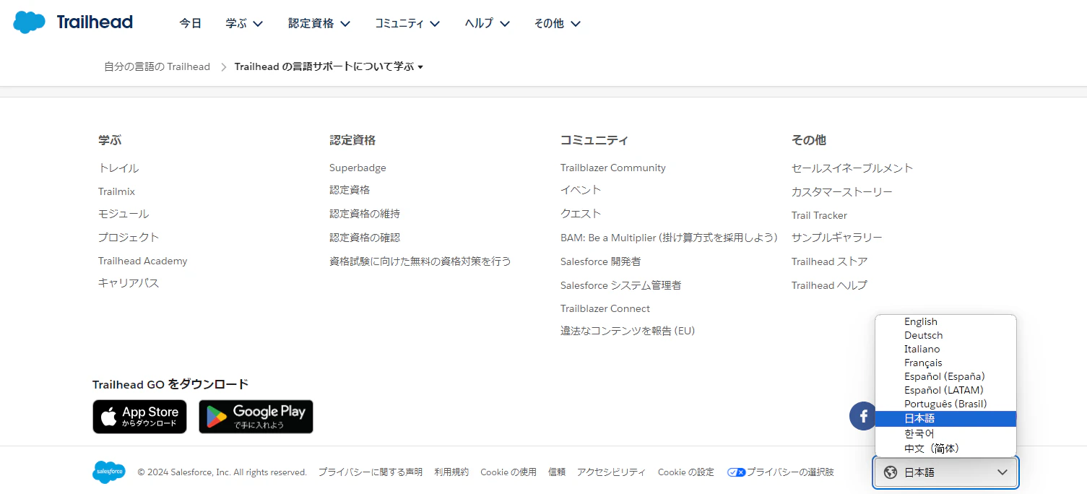Open BAM: Be a Multiplier link
The height and width of the screenshot is (494, 1087).
point(669,237)
